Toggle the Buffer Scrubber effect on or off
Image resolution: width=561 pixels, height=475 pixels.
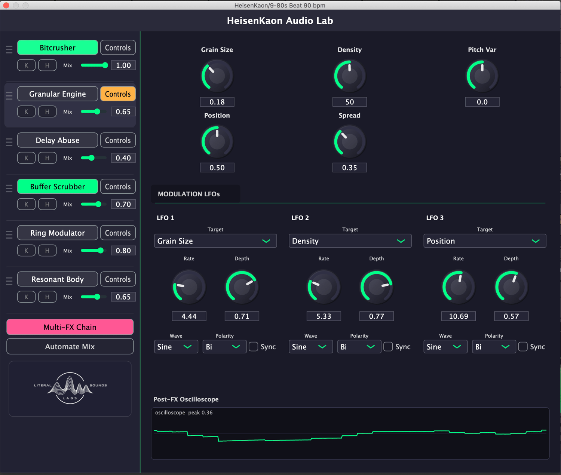(x=58, y=187)
